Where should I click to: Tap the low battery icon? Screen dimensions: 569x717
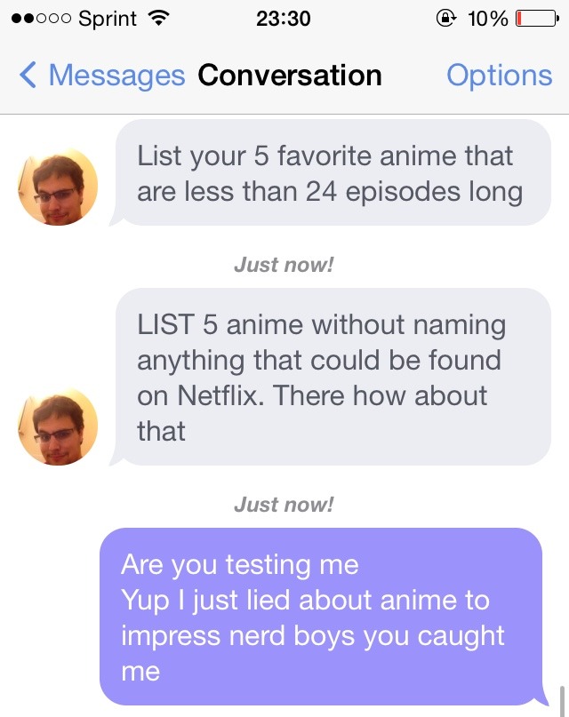coord(536,18)
